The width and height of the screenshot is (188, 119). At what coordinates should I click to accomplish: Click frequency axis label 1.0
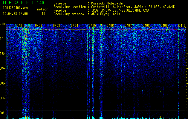coord(2,54)
